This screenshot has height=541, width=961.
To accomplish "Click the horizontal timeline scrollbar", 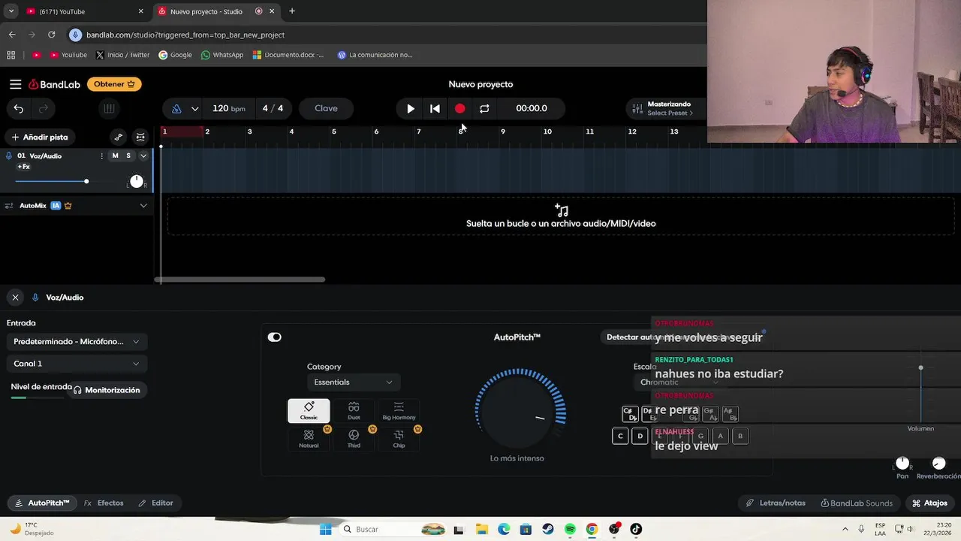I will point(240,280).
